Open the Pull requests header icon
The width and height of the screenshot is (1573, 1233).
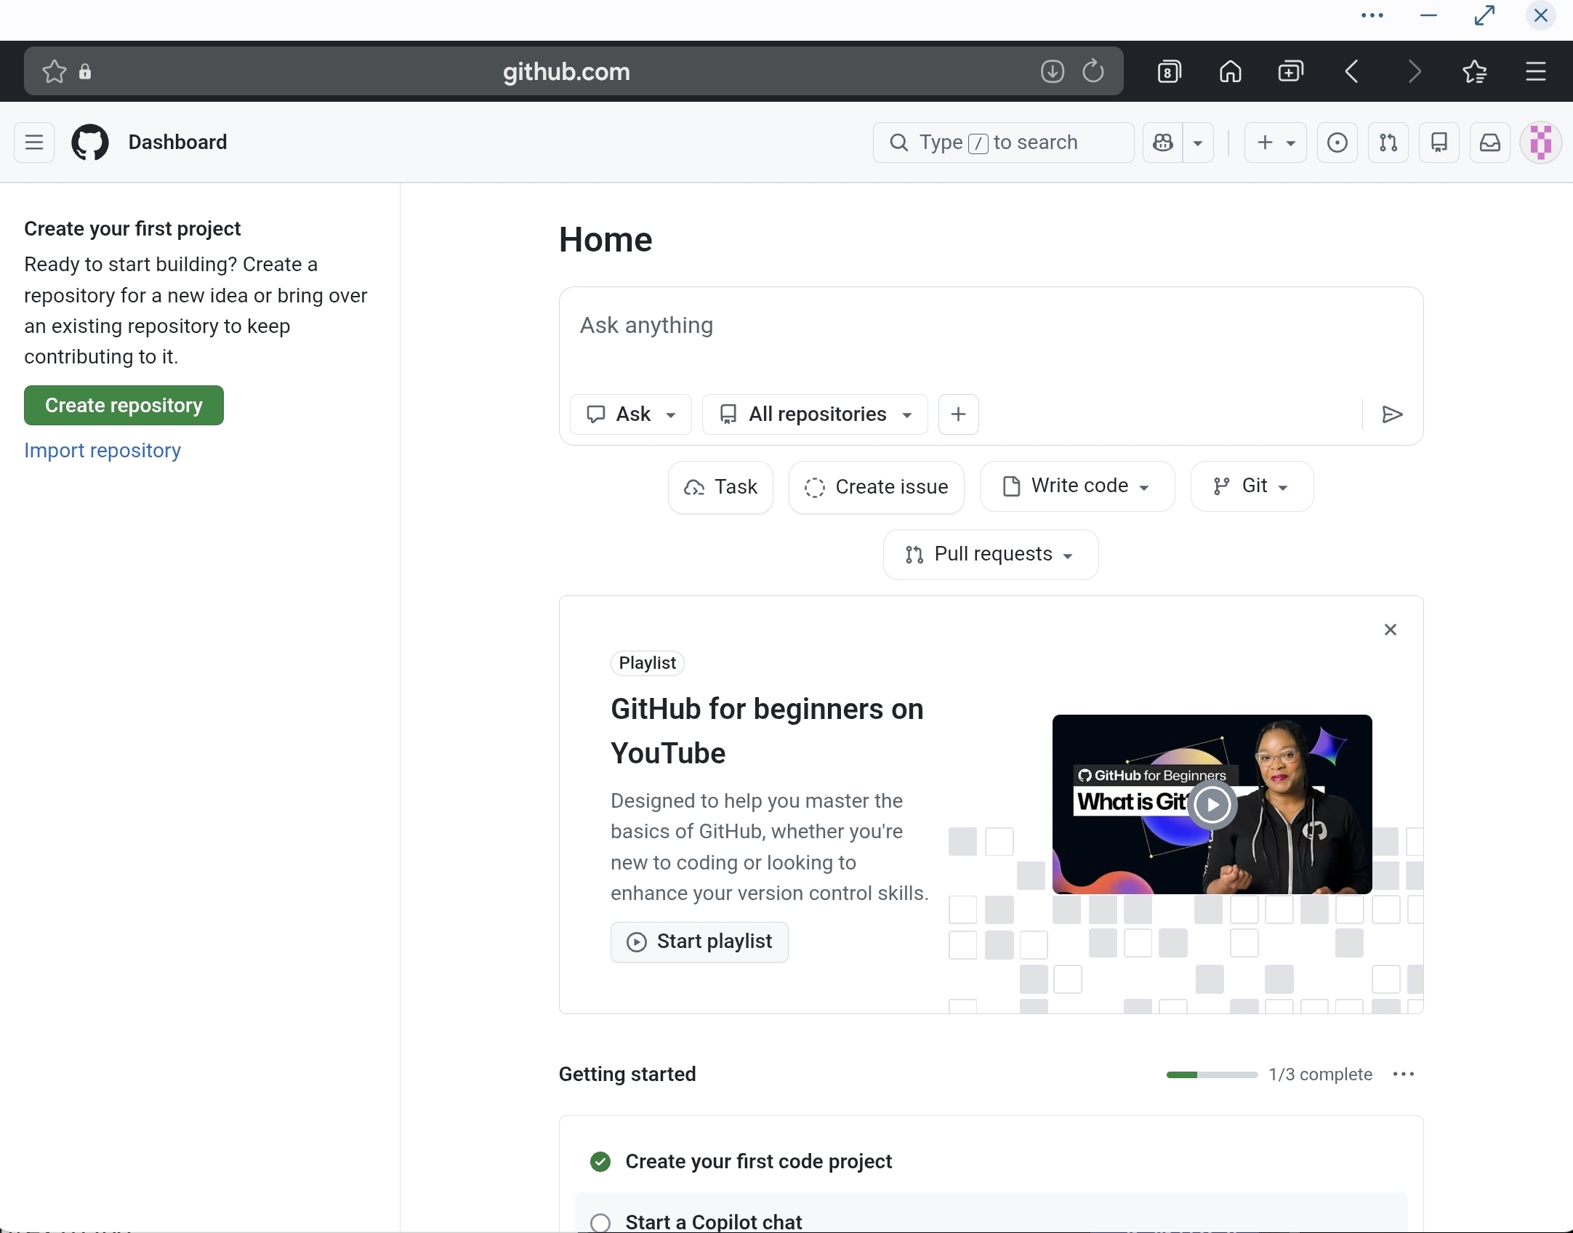coord(1388,142)
